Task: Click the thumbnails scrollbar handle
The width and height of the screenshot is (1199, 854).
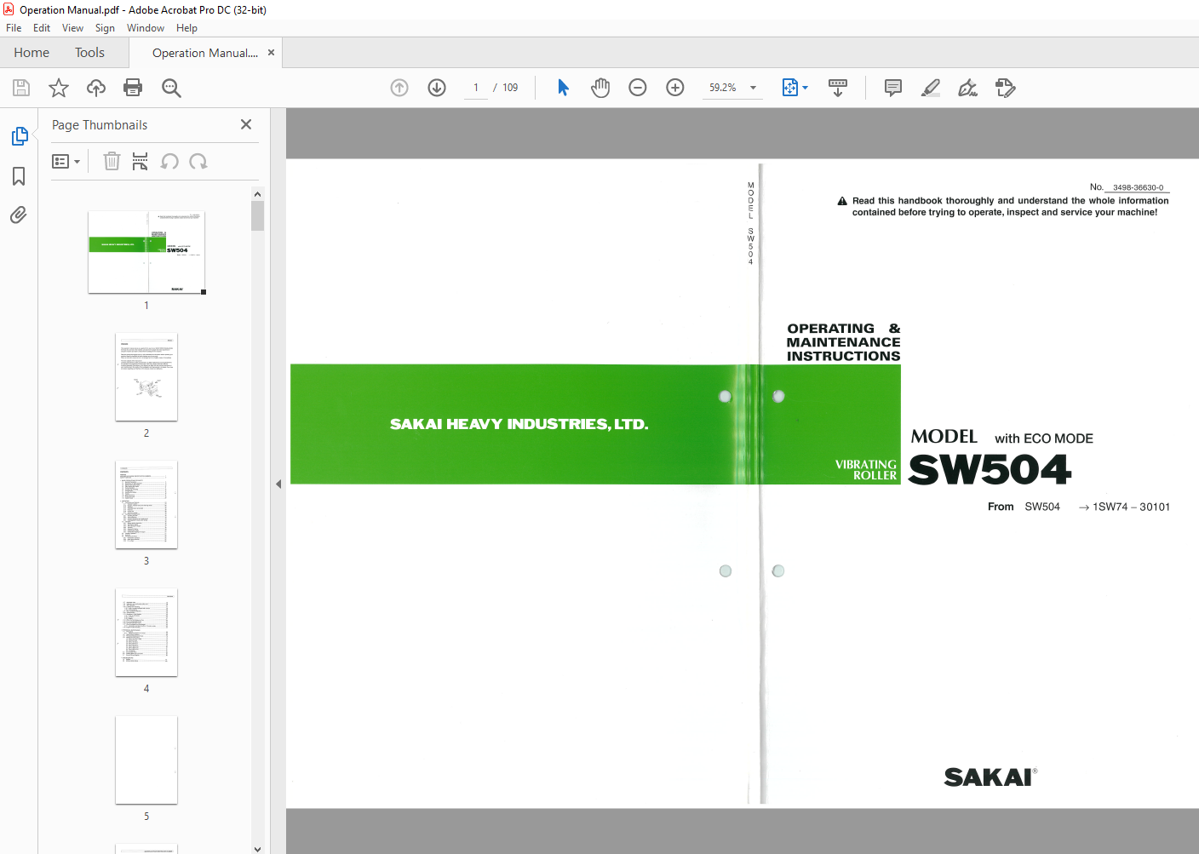Action: tap(258, 216)
